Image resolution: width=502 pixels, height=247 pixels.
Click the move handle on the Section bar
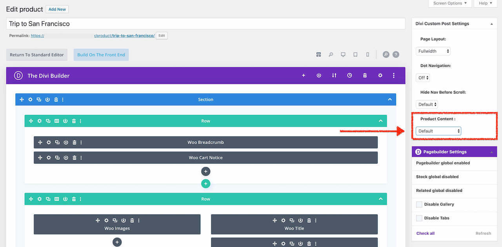point(22,99)
